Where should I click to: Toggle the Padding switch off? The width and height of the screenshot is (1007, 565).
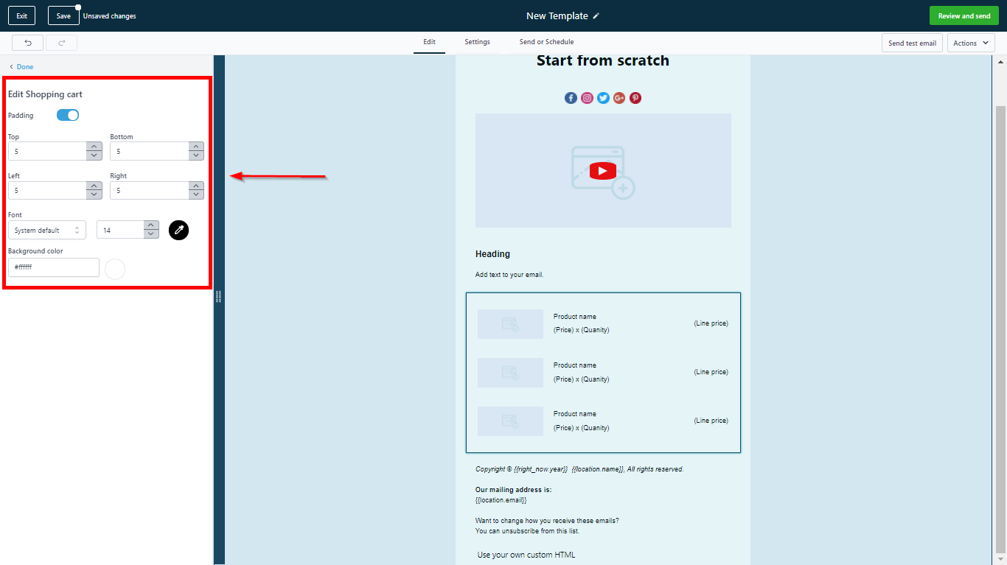tap(68, 115)
